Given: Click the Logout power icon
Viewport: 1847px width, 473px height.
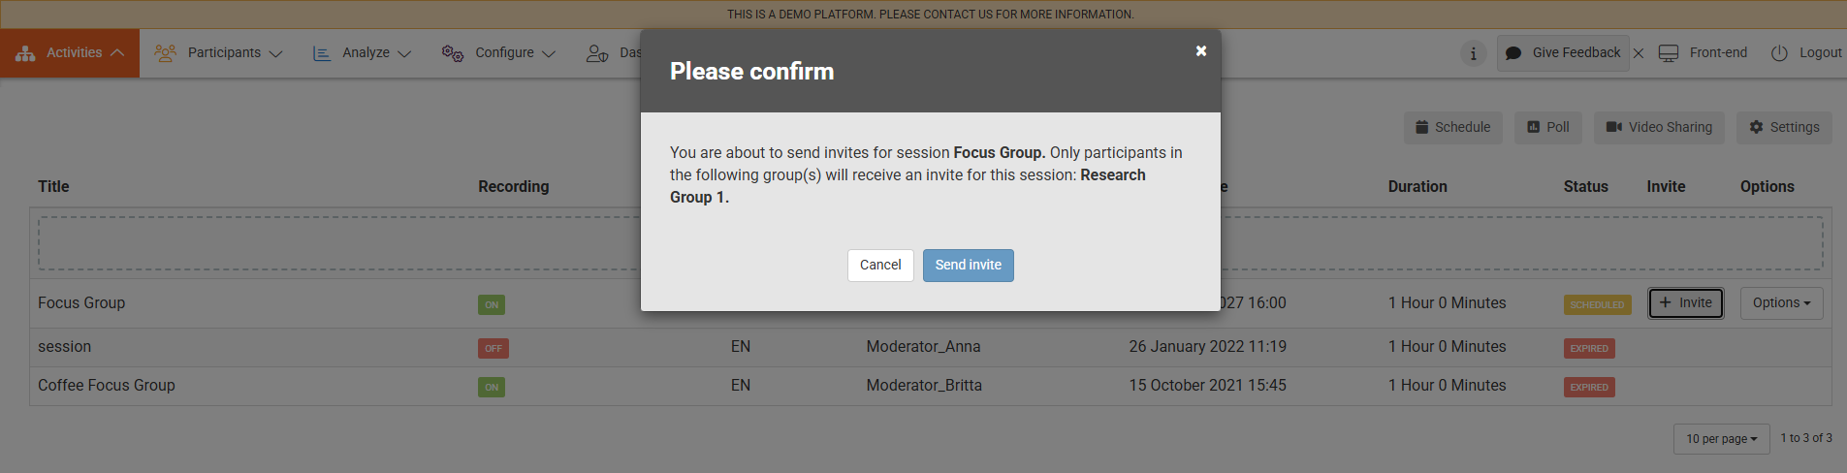Looking at the screenshot, I should point(1779,53).
